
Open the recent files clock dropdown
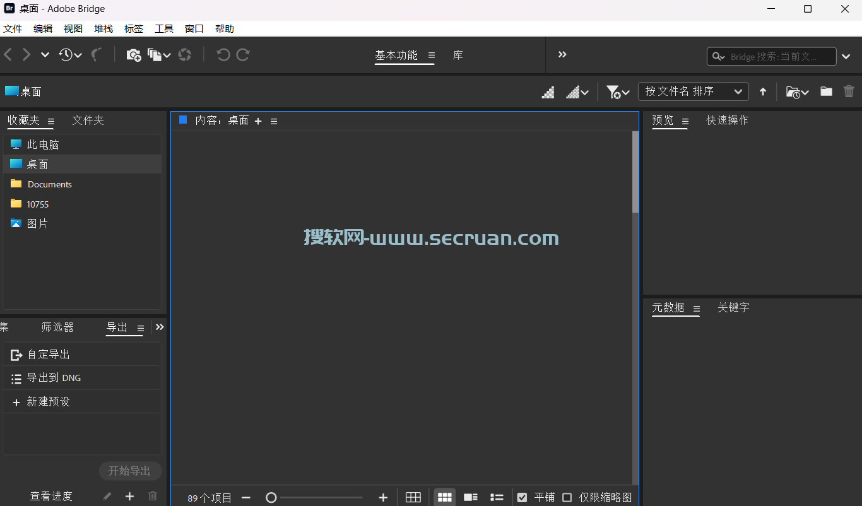pyautogui.click(x=70, y=55)
